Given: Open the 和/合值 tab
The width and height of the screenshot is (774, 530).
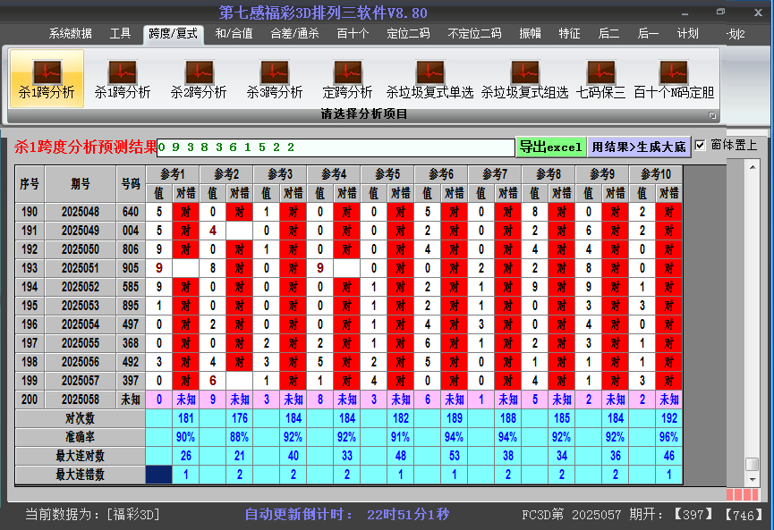Looking at the screenshot, I should click(x=234, y=34).
